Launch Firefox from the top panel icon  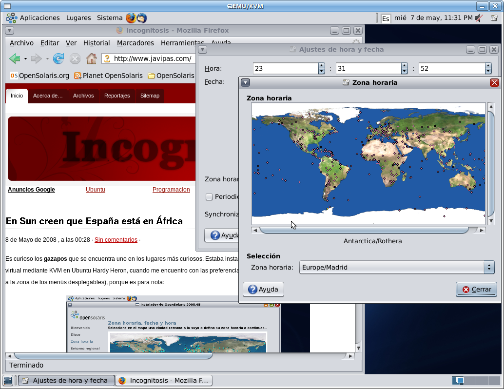(x=131, y=18)
